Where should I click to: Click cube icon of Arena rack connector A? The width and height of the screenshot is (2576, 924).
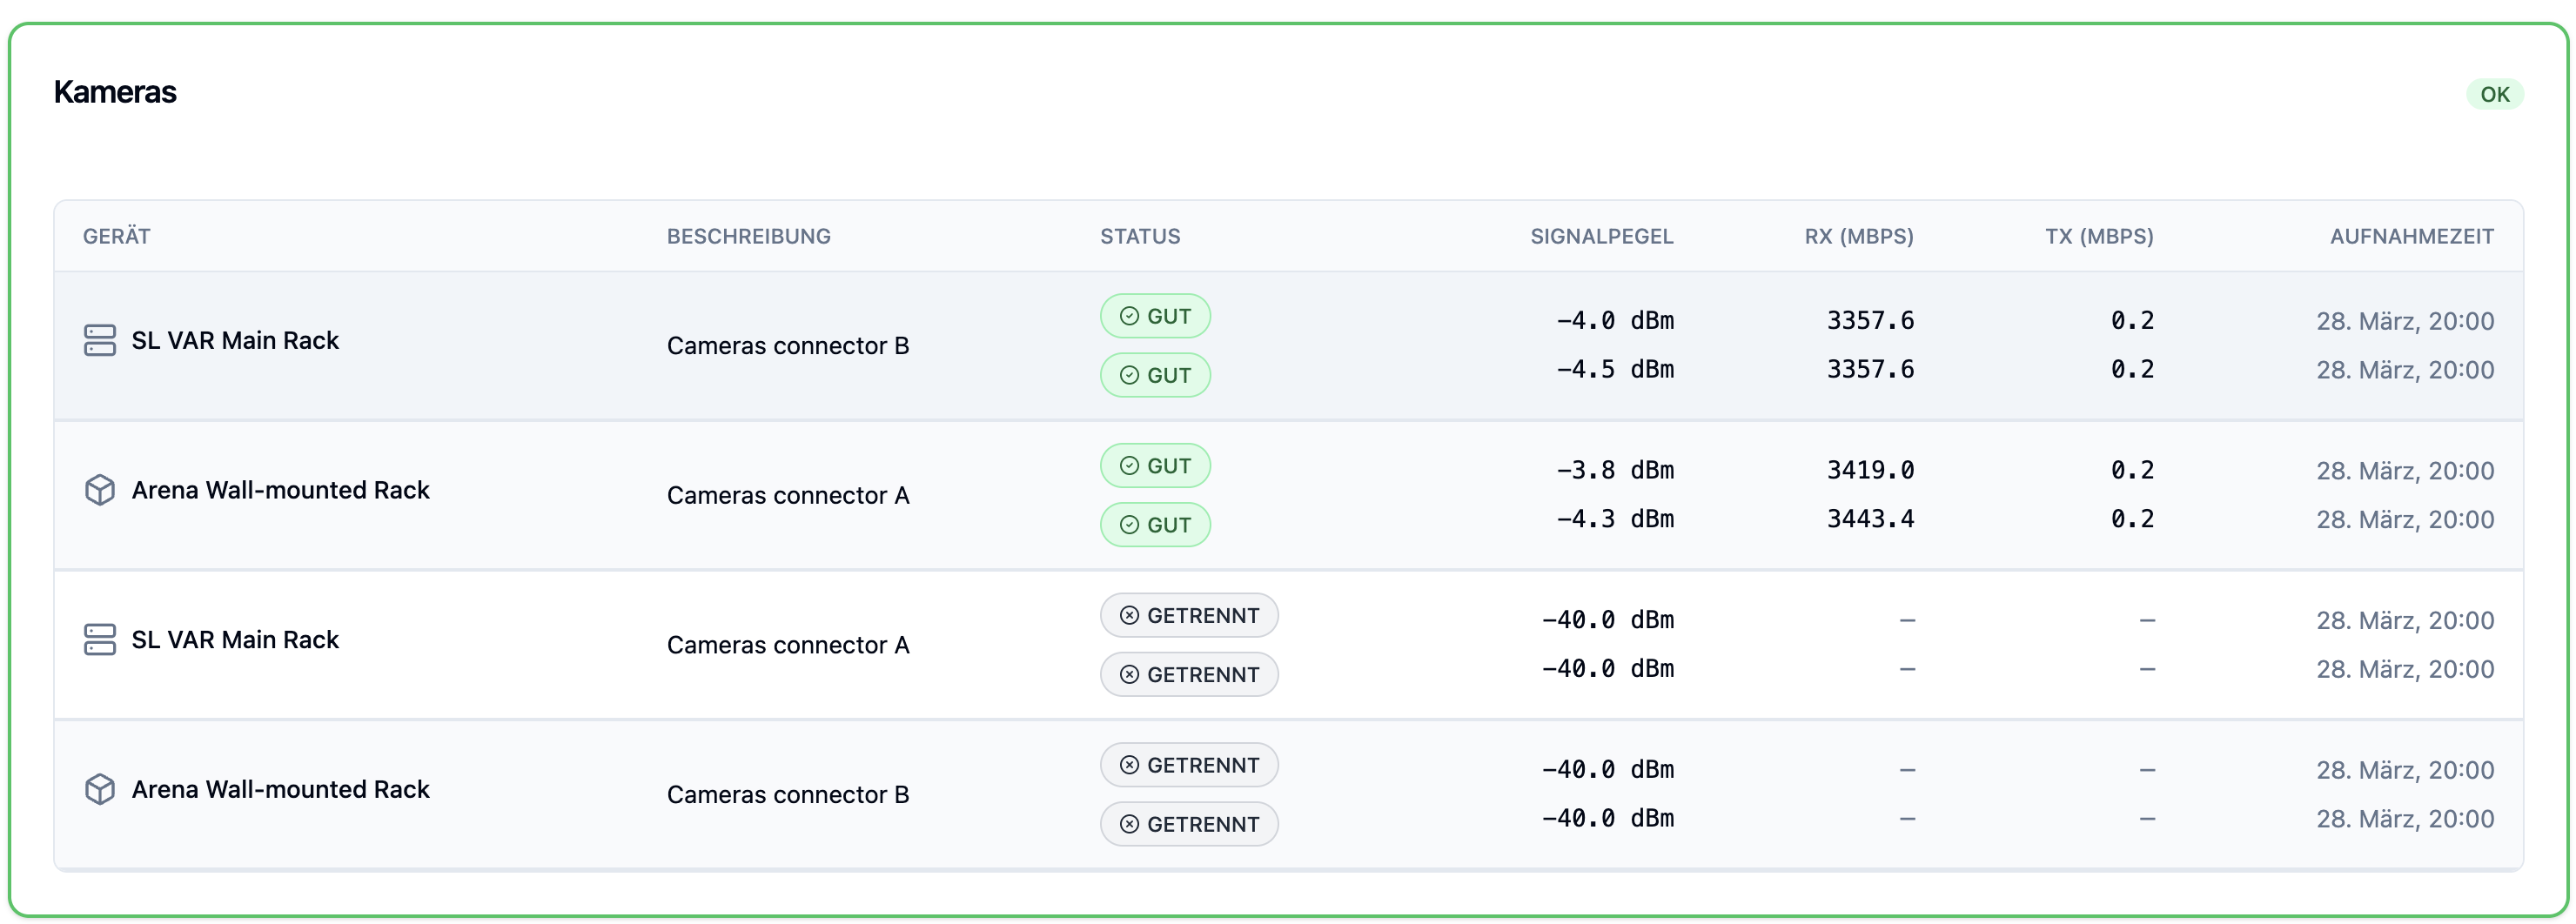100,490
